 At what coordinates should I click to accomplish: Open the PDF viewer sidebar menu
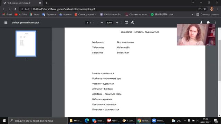(6, 23)
